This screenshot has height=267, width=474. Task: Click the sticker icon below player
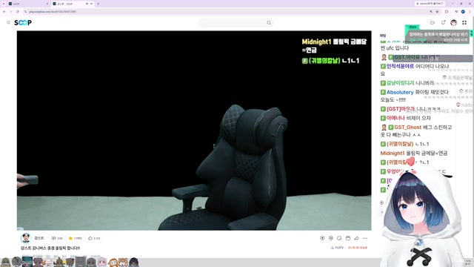point(339,238)
